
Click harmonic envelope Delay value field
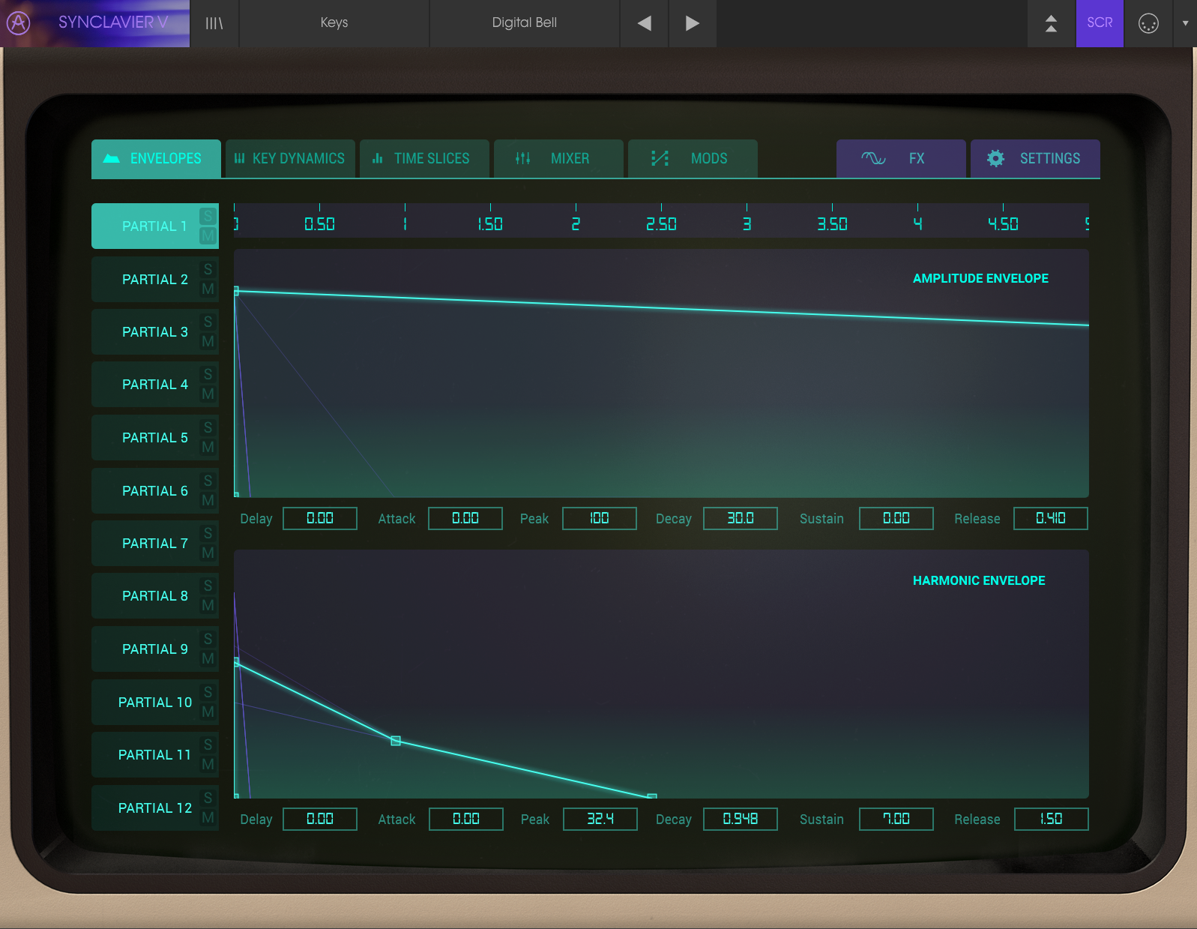[x=320, y=819]
